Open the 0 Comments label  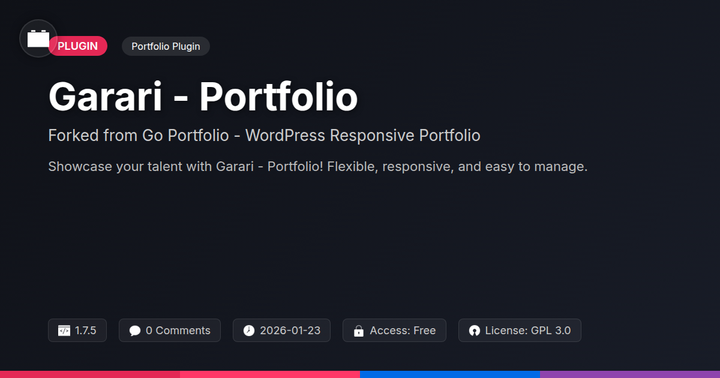point(178,331)
